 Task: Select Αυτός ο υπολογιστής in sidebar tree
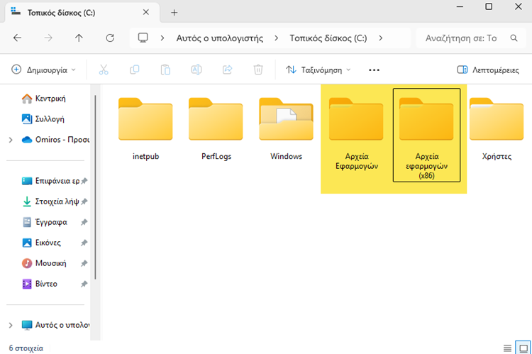[55, 325]
